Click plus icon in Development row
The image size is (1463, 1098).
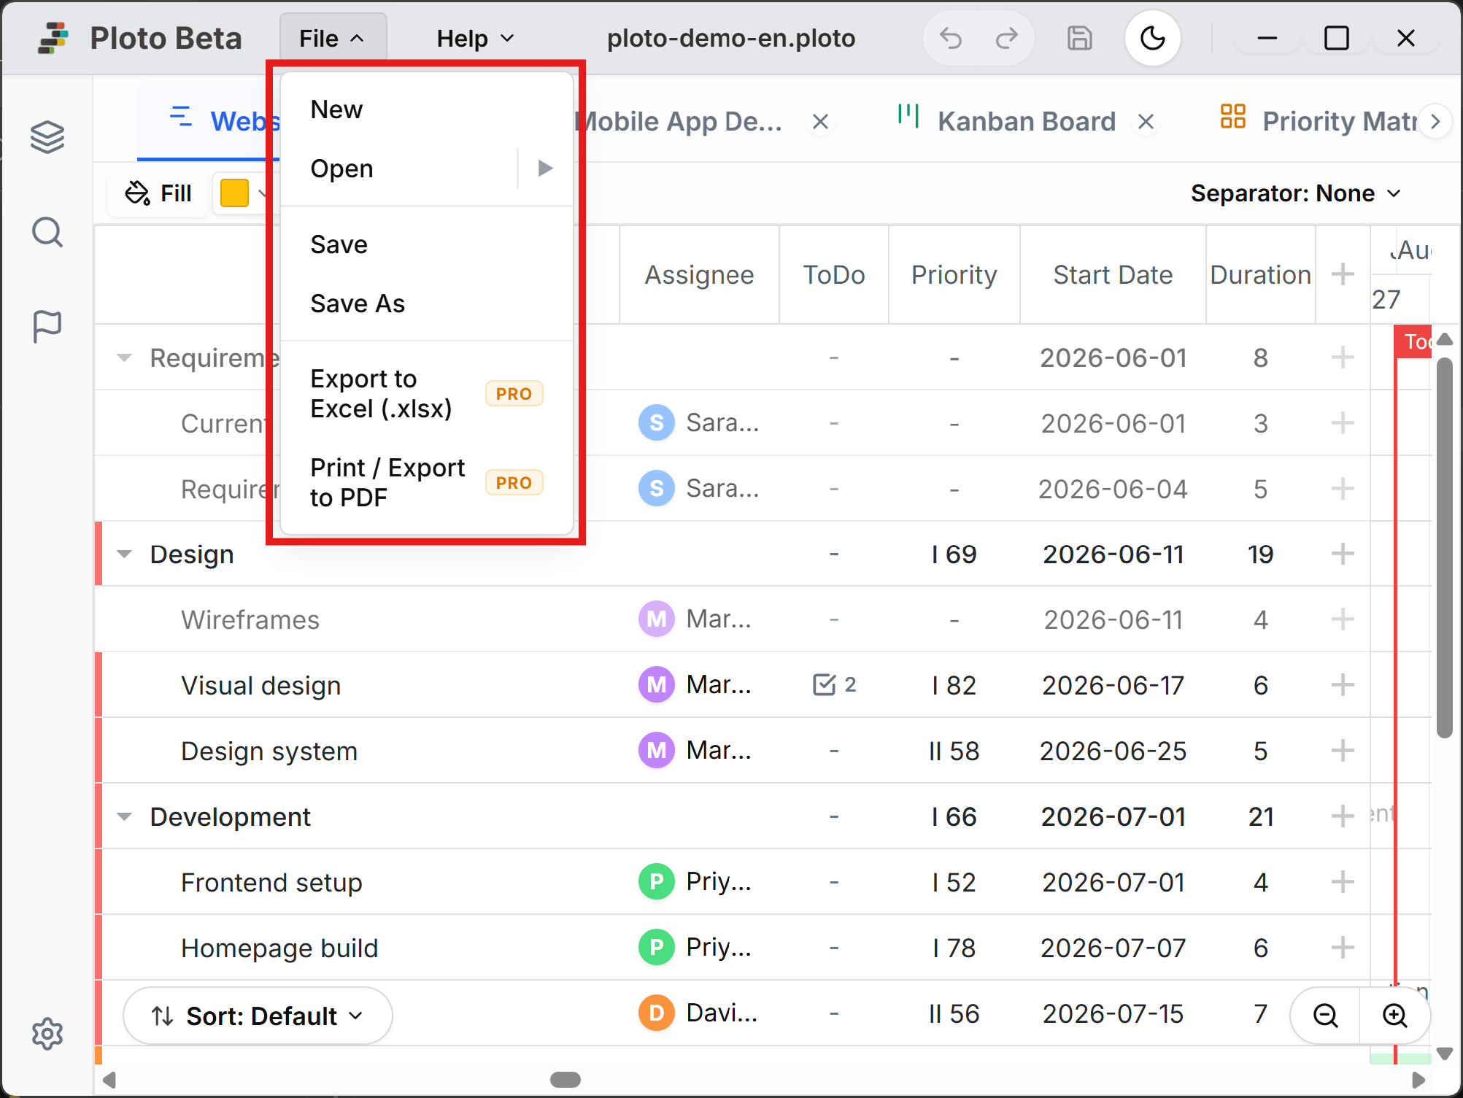(1343, 816)
